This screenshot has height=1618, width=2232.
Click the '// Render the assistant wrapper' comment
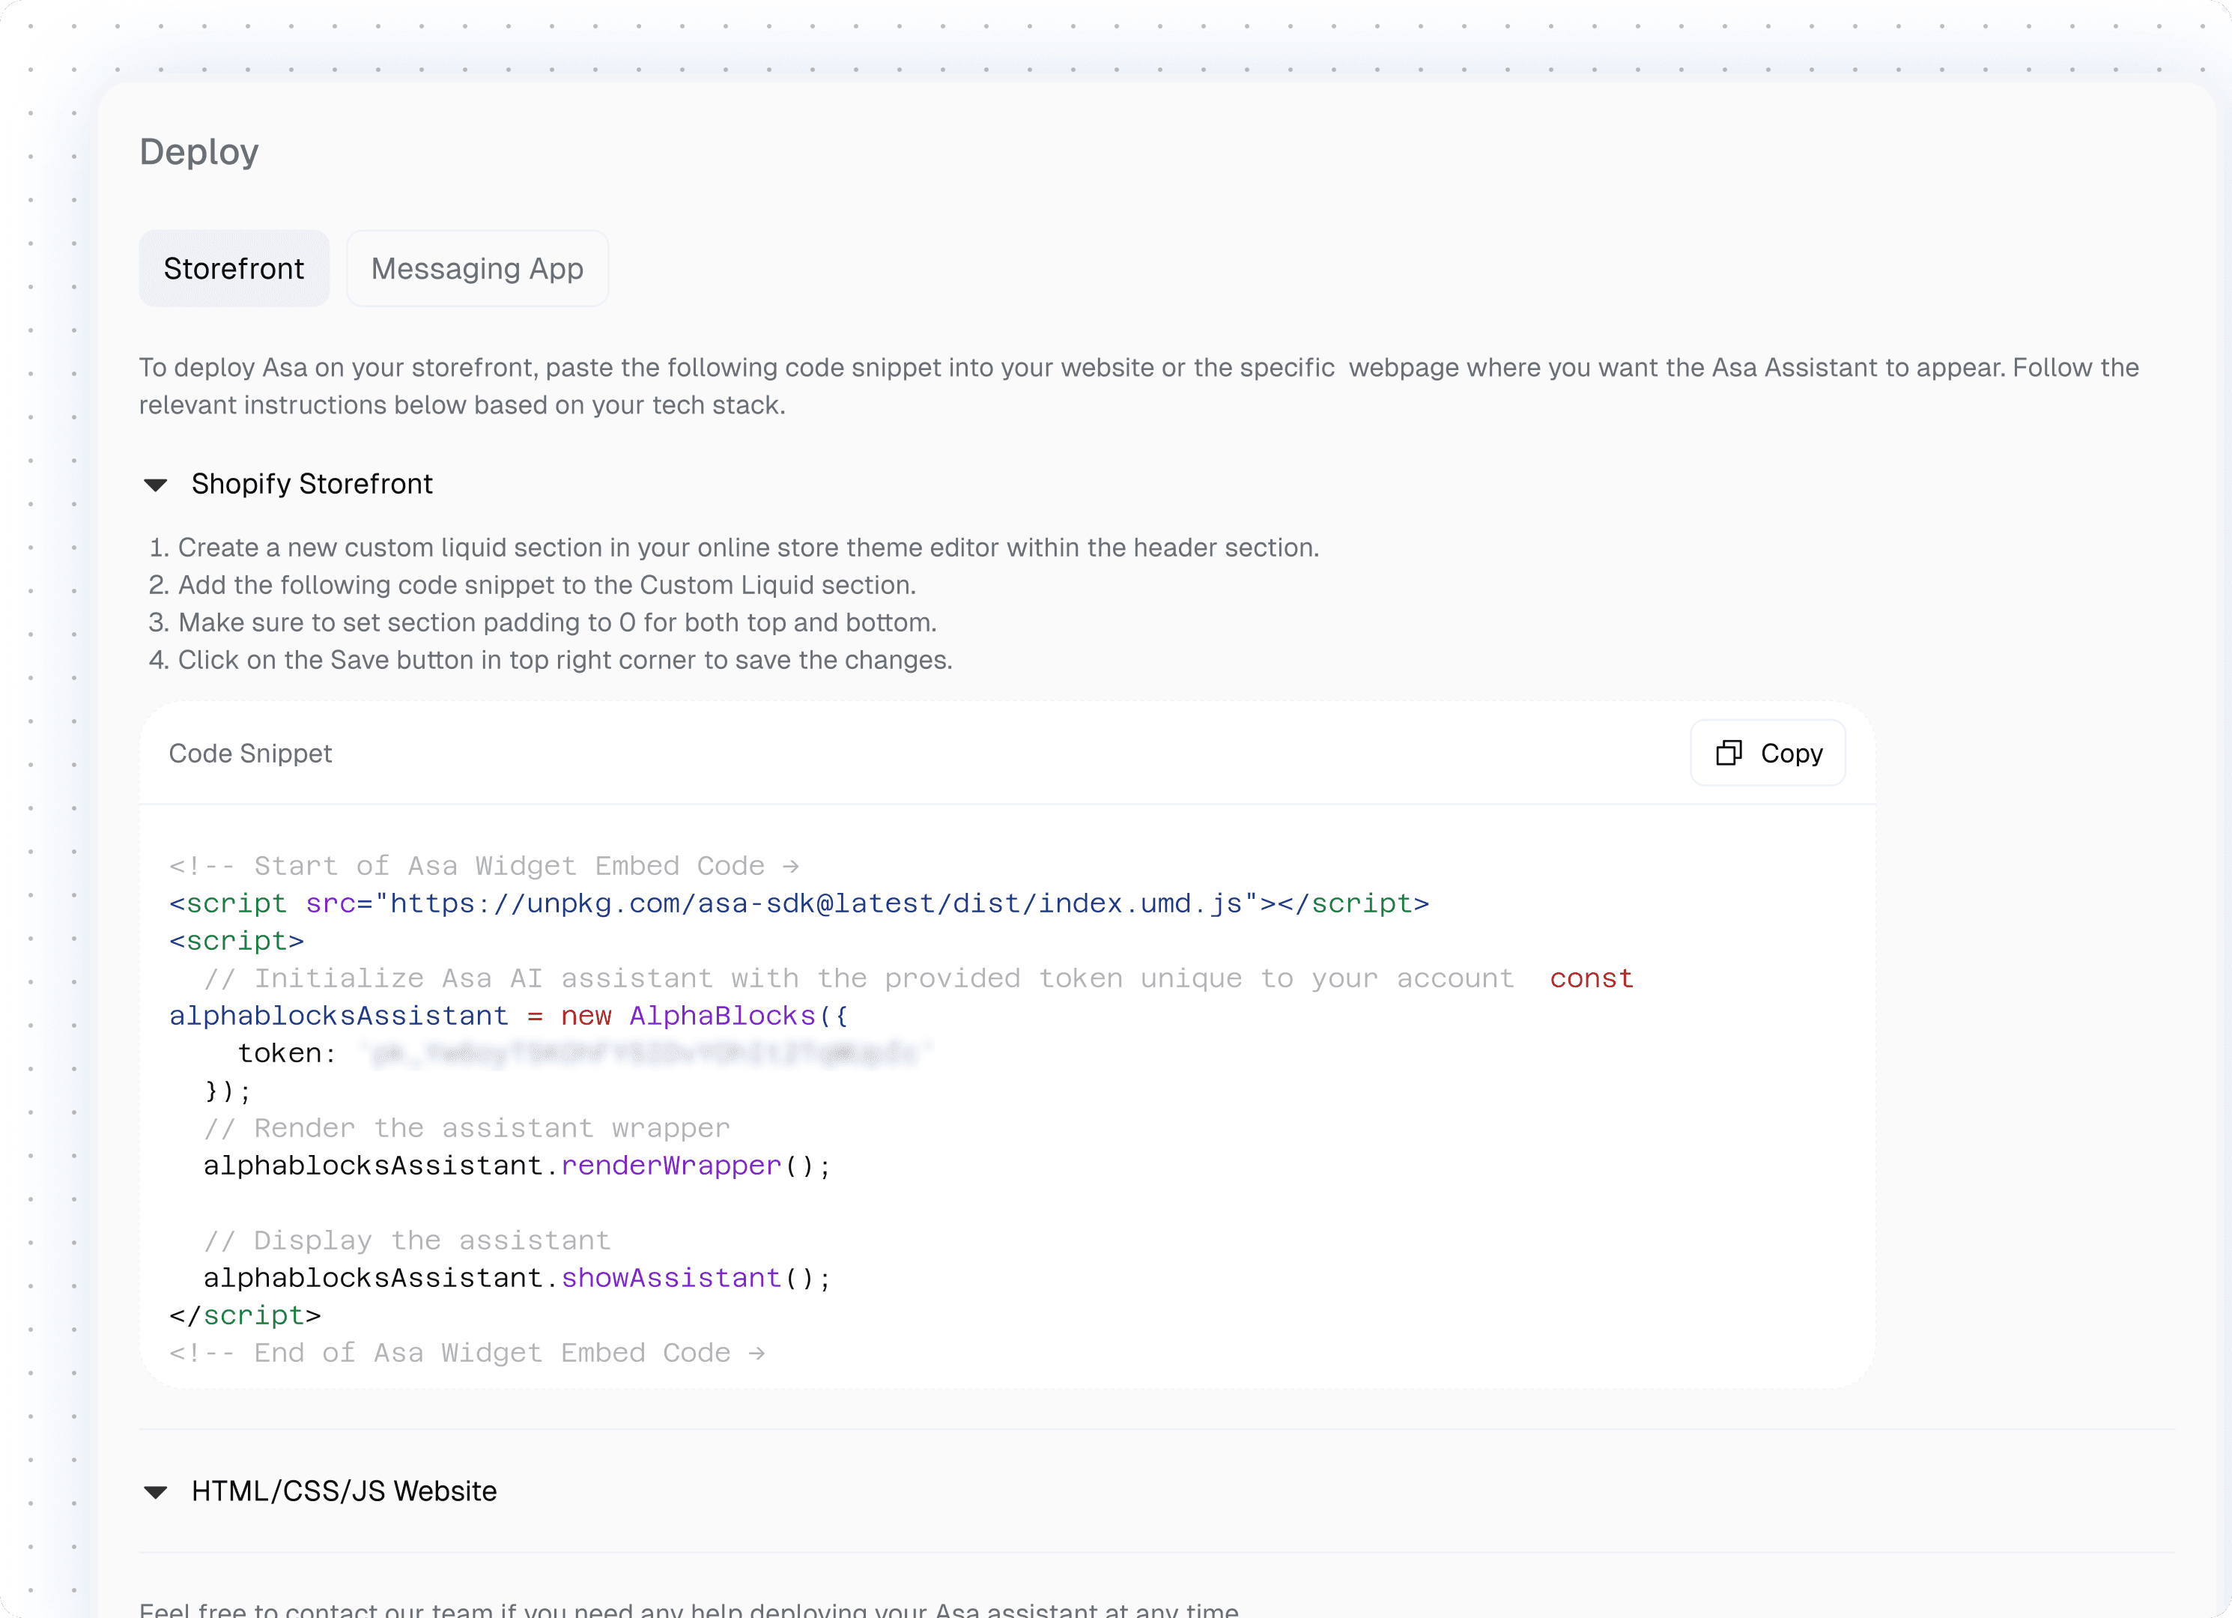pos(467,1128)
